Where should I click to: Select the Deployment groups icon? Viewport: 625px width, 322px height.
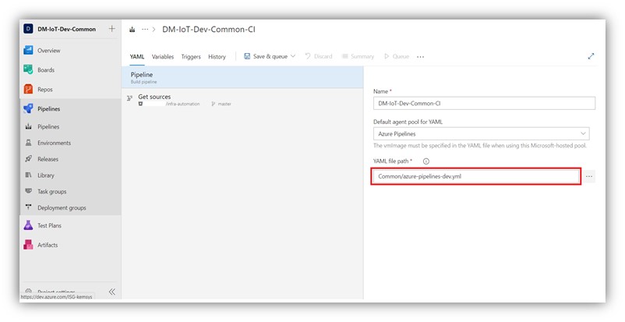click(x=28, y=207)
